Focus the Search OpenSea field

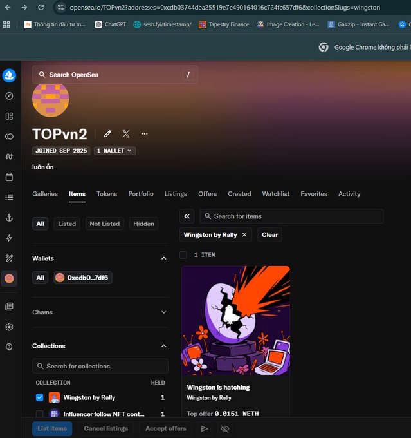coord(115,75)
